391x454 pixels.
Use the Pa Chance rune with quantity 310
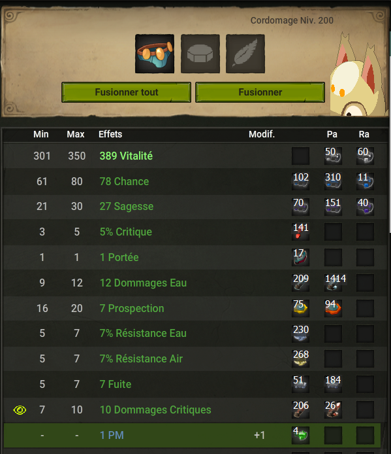[x=333, y=181]
